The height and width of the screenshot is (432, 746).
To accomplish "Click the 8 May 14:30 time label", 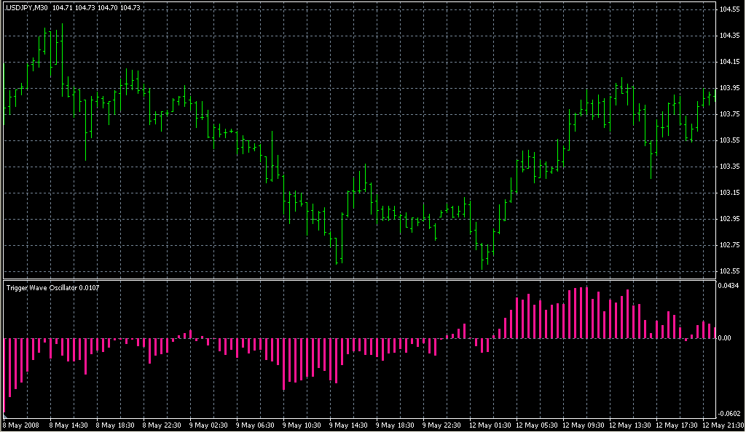I will click(68, 425).
